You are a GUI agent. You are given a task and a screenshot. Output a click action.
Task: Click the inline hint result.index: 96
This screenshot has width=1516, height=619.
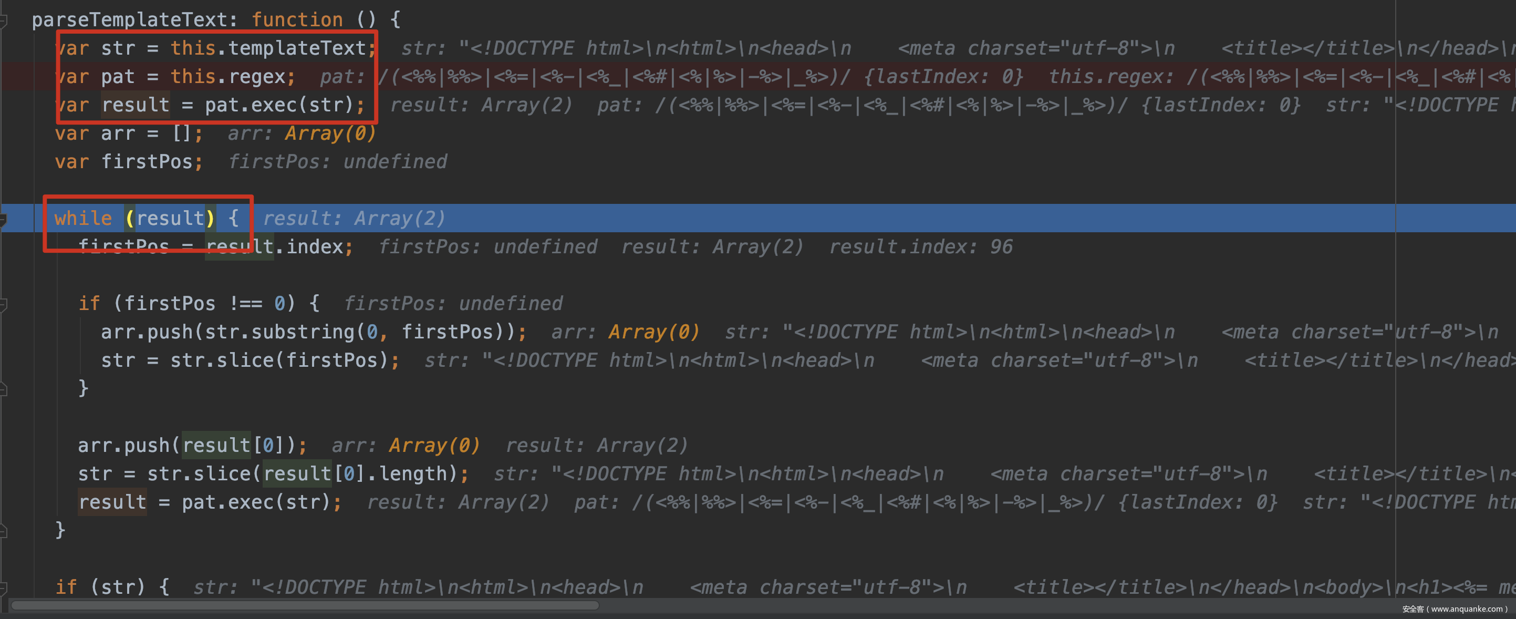[x=920, y=247]
